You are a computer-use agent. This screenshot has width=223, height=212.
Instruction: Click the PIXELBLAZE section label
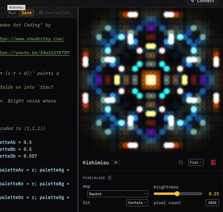[x=94, y=178]
